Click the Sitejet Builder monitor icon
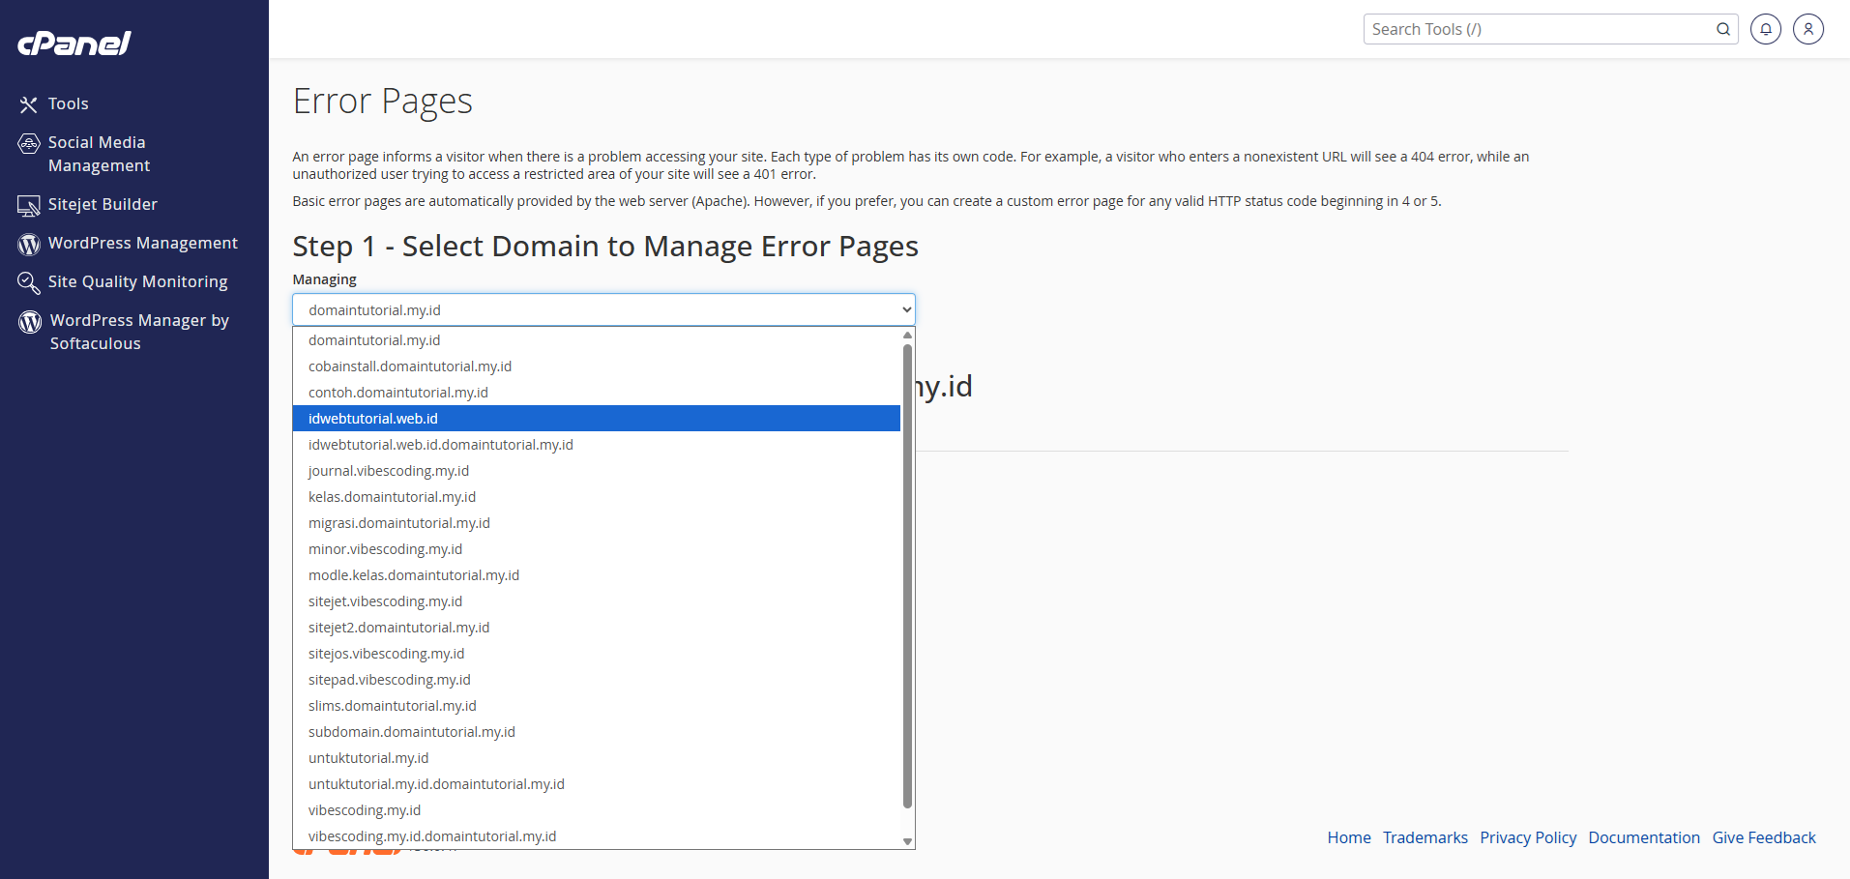This screenshot has width=1850, height=879. tap(29, 205)
